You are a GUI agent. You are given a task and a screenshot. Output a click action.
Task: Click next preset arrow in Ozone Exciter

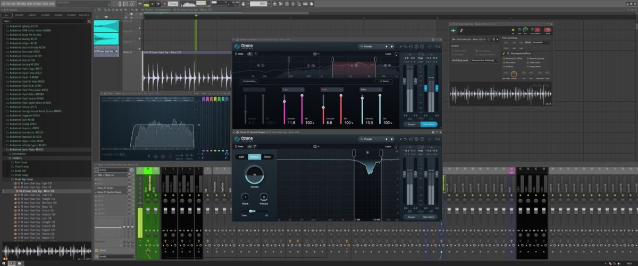(x=392, y=46)
